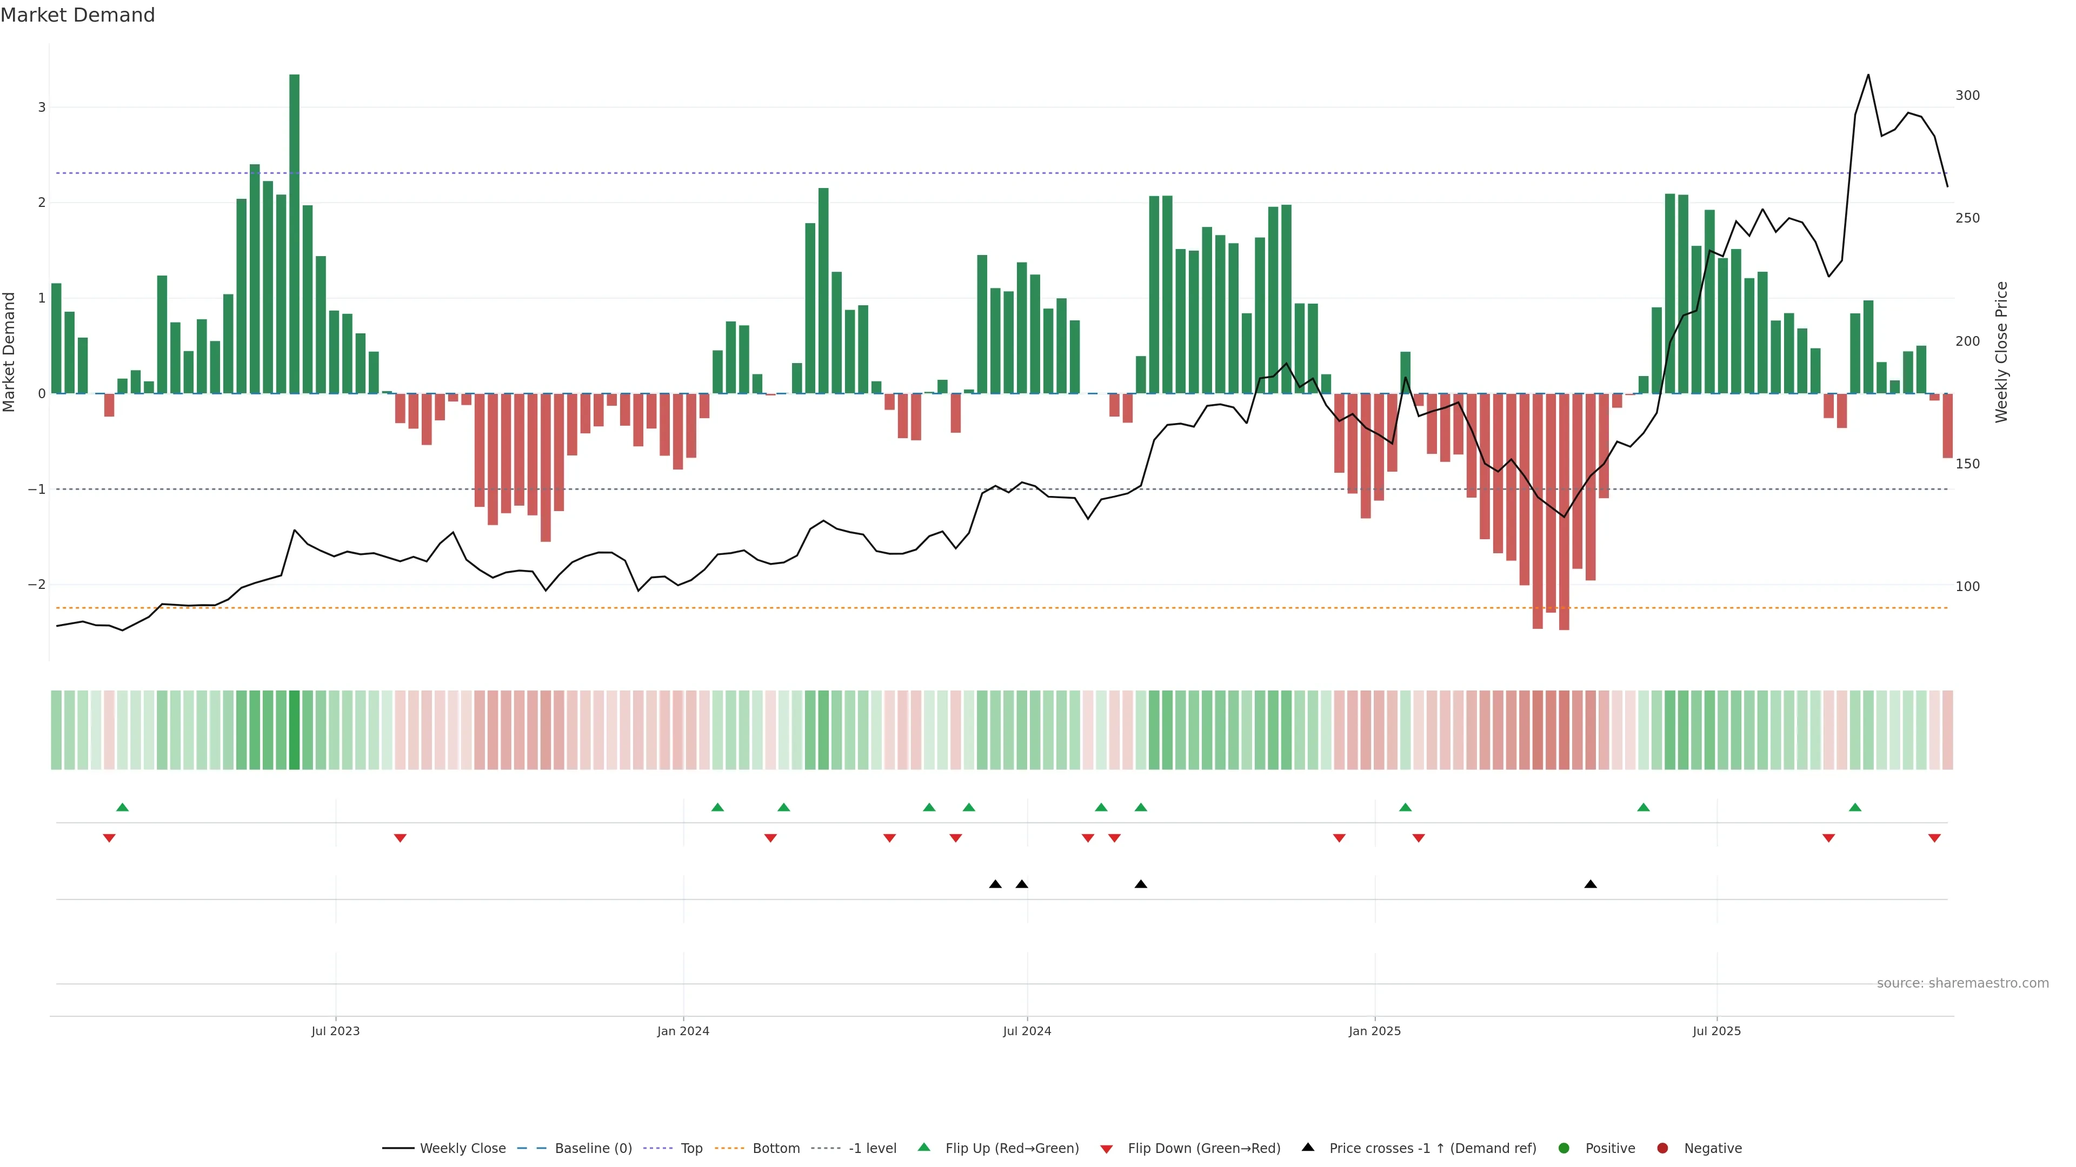Click the green Flip Up legend triangle
The height and width of the screenshot is (1167, 2076).
tap(924, 1147)
